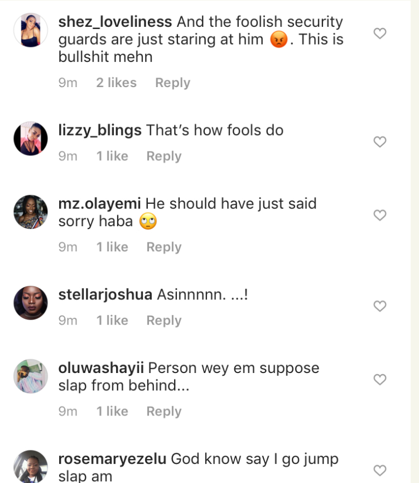Tap the heart beside rosemaryezelu's comment

pyautogui.click(x=379, y=470)
